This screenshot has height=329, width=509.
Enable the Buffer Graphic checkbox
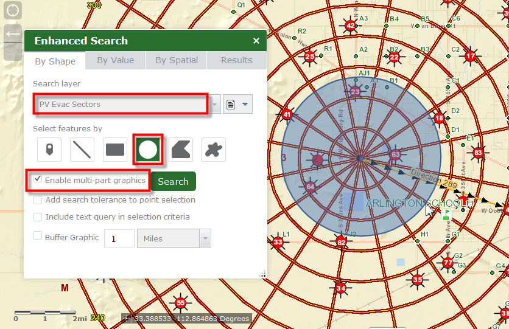(x=38, y=235)
